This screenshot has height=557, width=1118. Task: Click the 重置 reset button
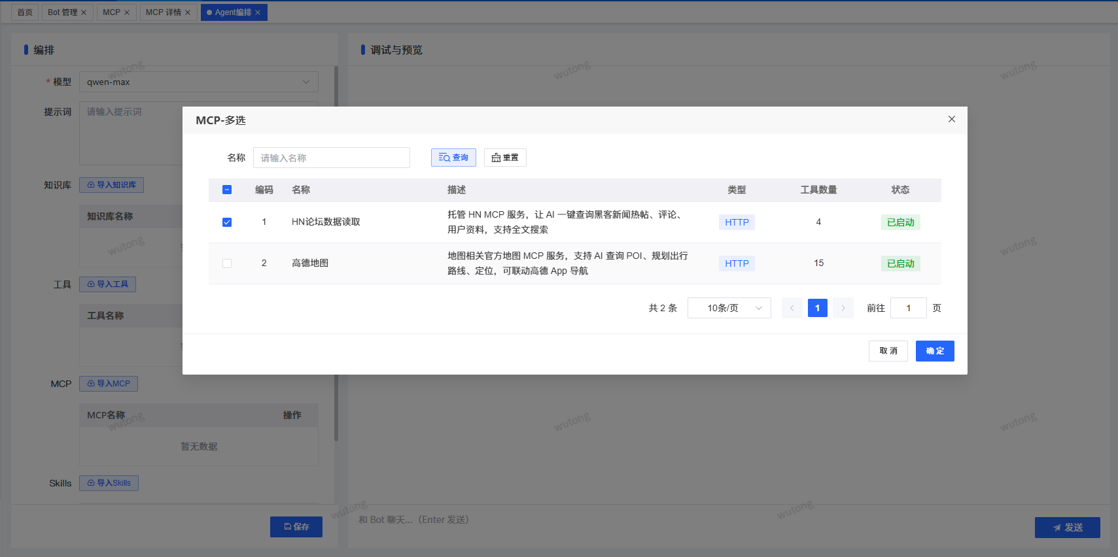[x=505, y=158]
